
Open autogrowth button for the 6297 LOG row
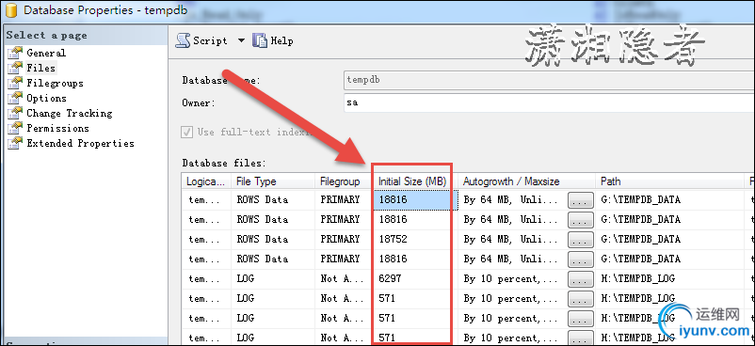pos(581,279)
